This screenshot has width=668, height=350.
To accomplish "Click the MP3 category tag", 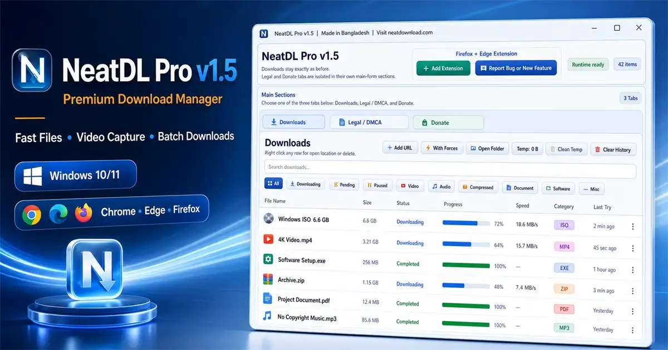I will [564, 328].
